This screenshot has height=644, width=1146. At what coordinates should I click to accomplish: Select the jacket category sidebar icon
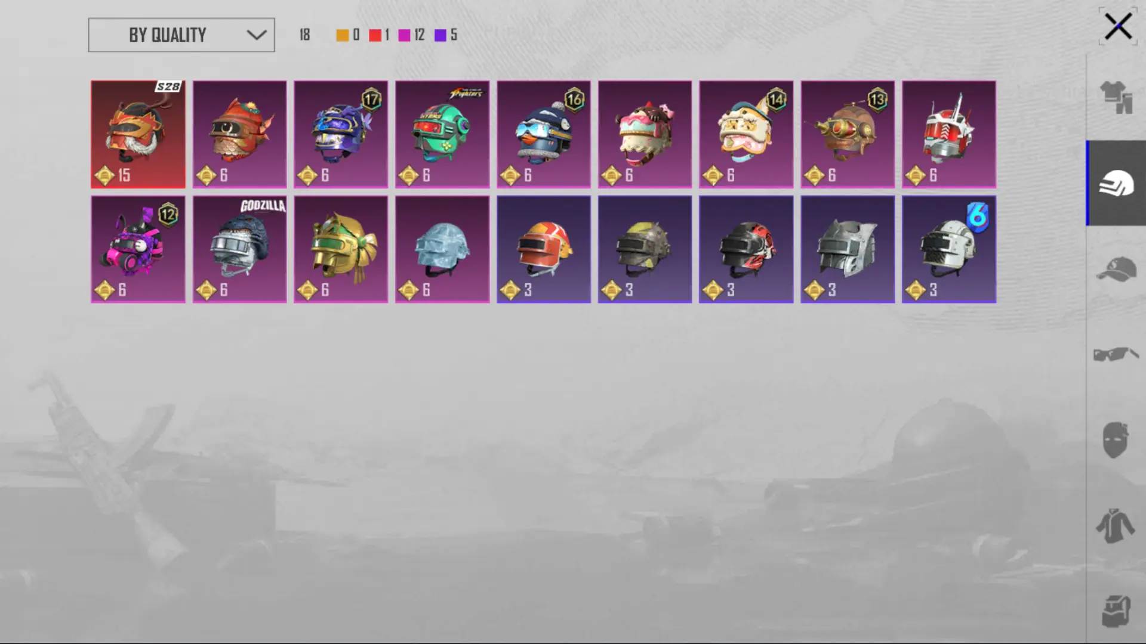point(1115,525)
